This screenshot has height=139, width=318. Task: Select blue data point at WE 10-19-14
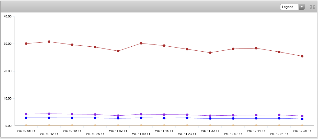point(72,118)
